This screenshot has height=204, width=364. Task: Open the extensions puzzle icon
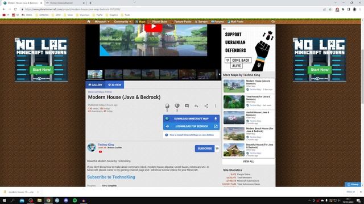pyautogui.click(x=343, y=10)
